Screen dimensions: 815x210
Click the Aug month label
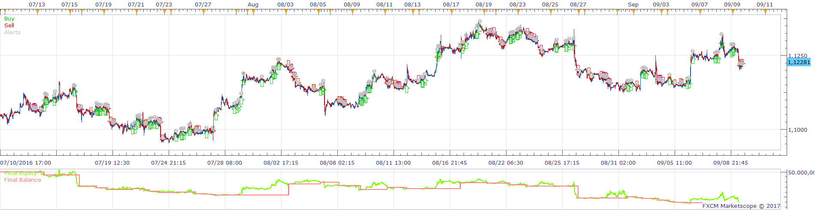click(x=253, y=5)
